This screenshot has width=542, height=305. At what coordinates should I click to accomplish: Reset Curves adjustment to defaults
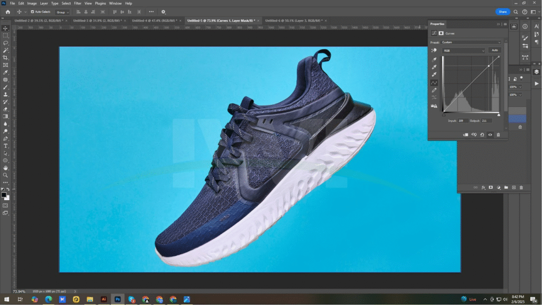[x=482, y=135]
